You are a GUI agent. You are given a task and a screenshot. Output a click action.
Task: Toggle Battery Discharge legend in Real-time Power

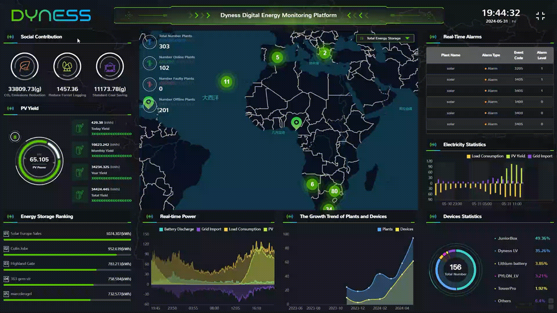click(x=176, y=229)
